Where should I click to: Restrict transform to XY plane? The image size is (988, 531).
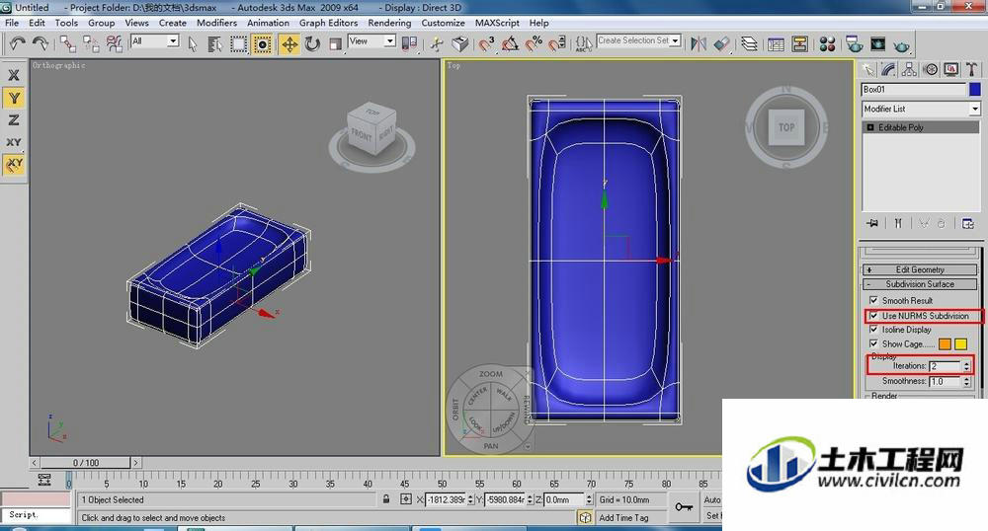[x=13, y=142]
